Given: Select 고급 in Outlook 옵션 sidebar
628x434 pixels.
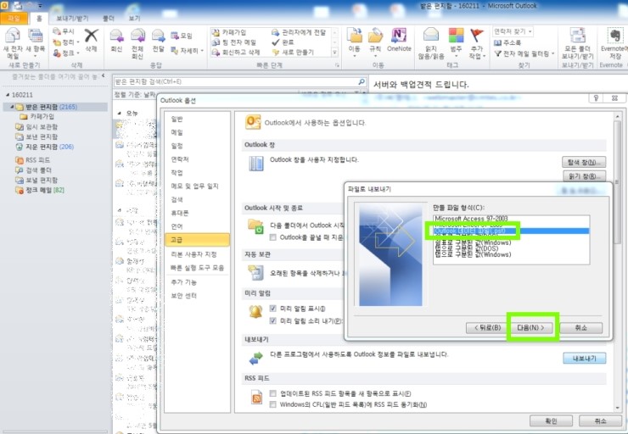Looking at the screenshot, I should pyautogui.click(x=197, y=240).
